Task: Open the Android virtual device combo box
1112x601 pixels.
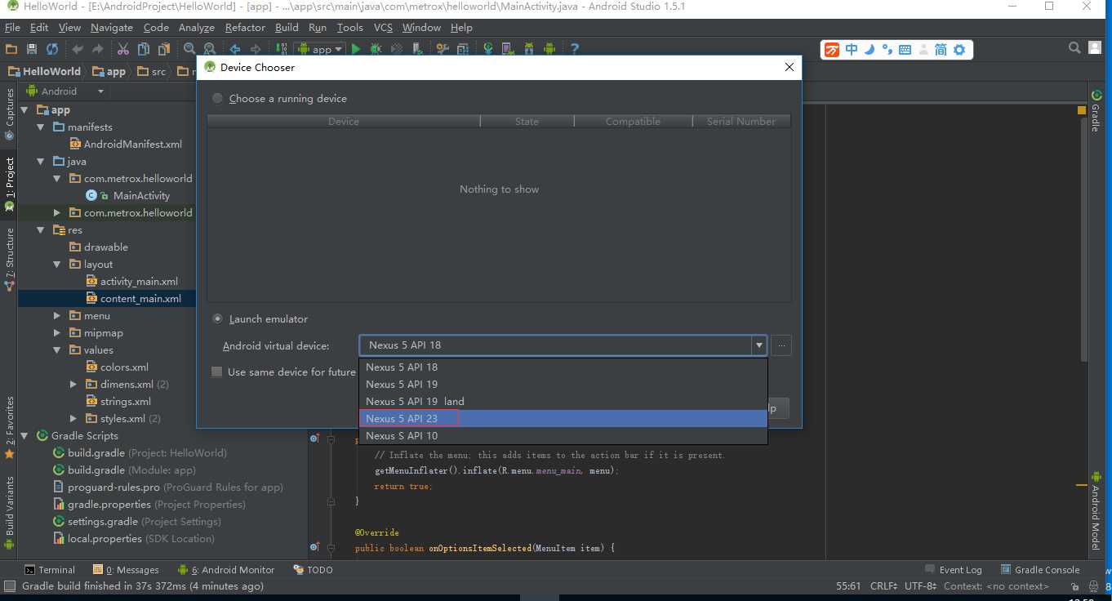Action: pyautogui.click(x=563, y=345)
